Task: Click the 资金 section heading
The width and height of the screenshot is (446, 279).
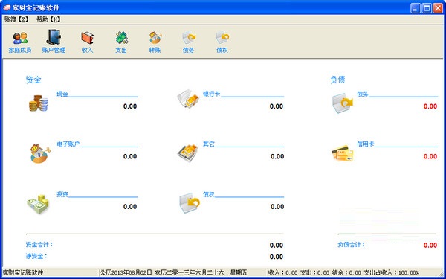Action: [33, 80]
